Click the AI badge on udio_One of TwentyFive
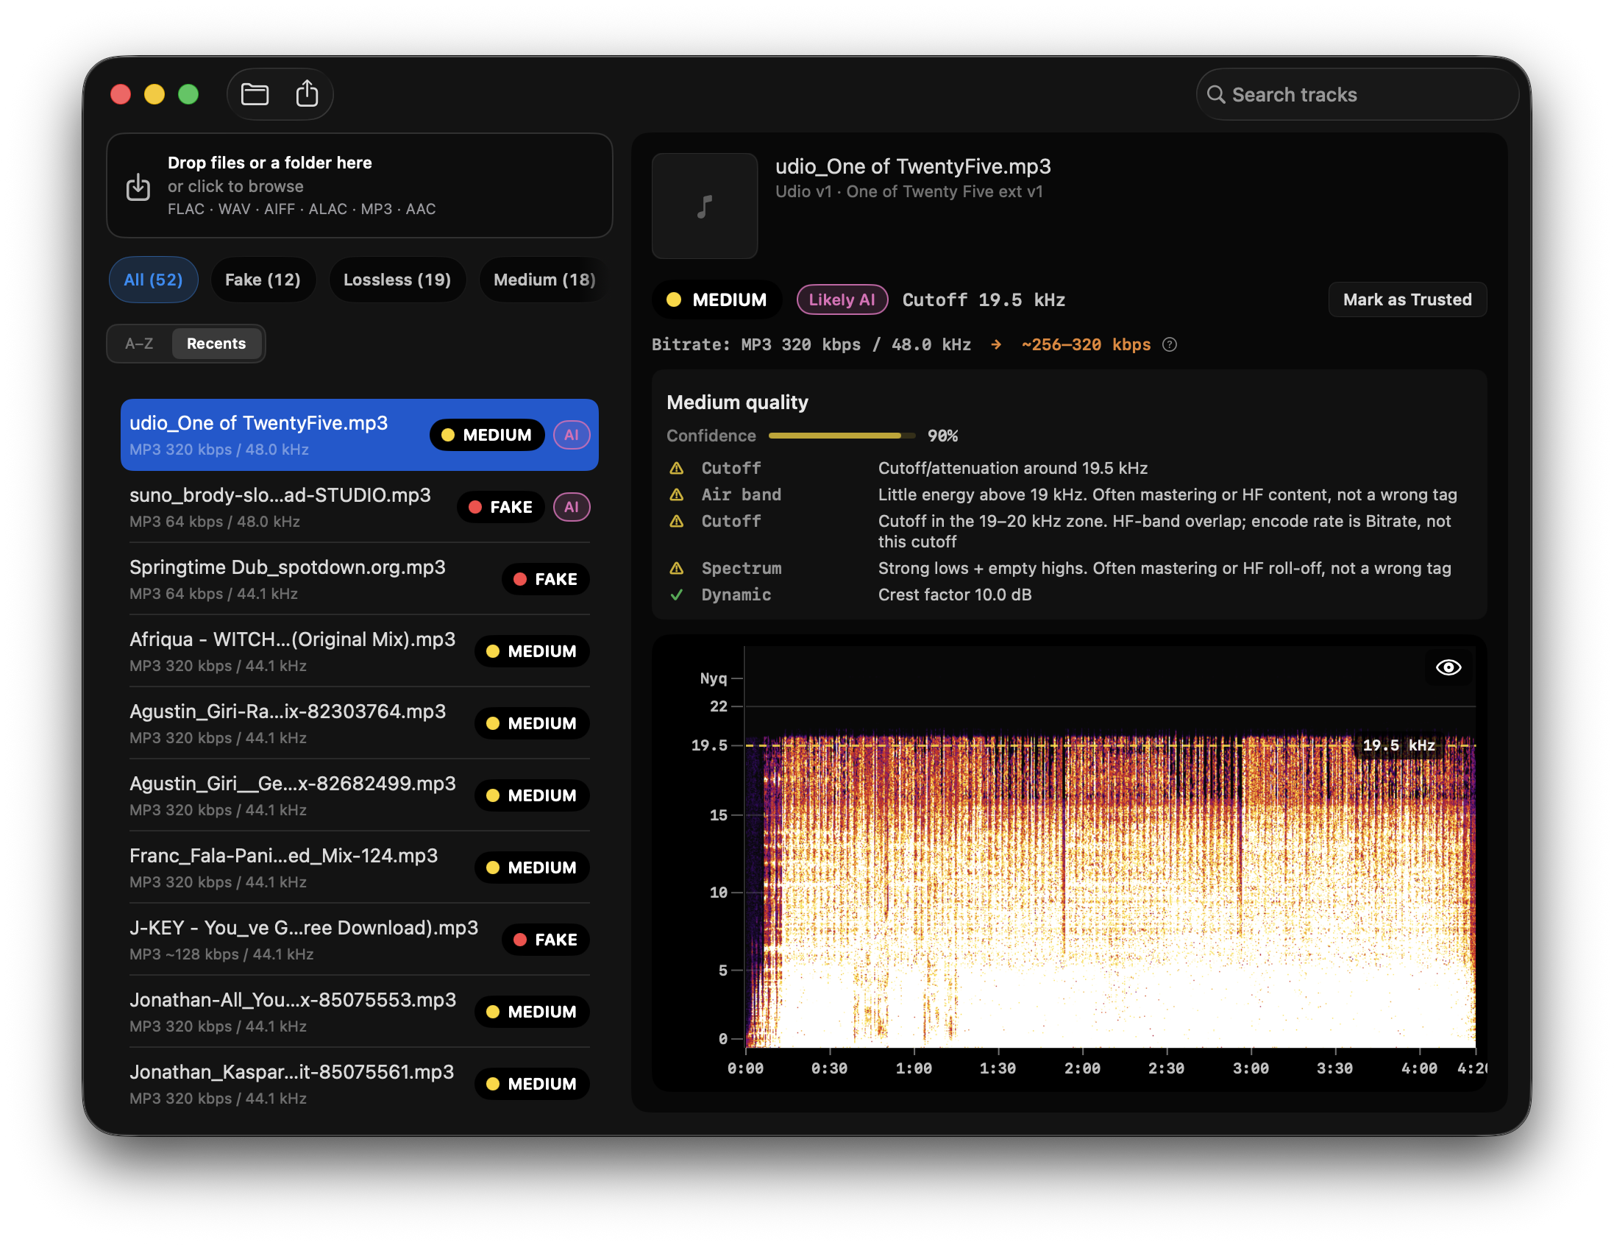1614x1245 pixels. tap(572, 435)
